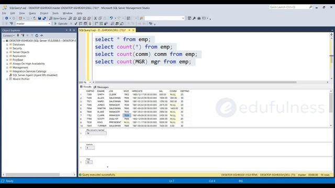Screen dimensions: 335x188
Task: Collapse the DESKTOP server root node
Action: 4,41
